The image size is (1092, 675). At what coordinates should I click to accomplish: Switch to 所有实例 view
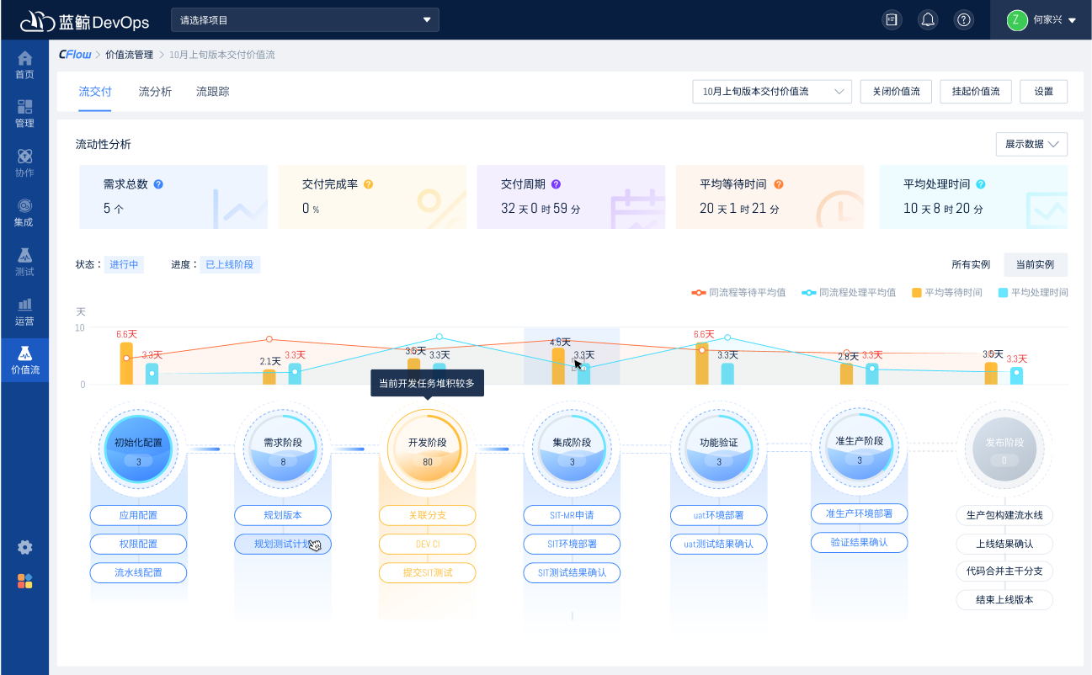pyautogui.click(x=970, y=264)
